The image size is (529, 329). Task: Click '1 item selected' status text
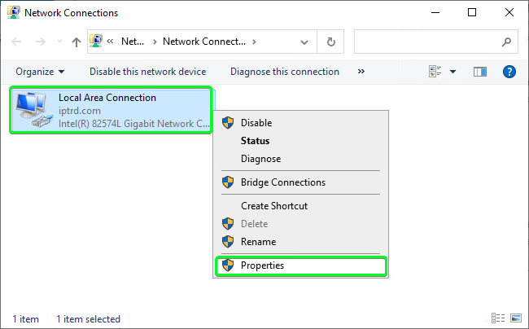coord(88,319)
